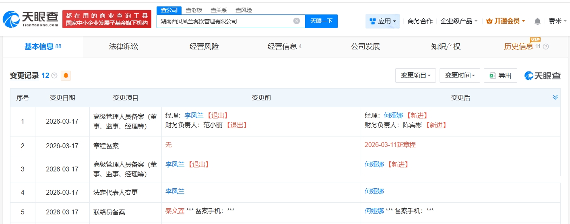The image size is (570, 224).
Task: Open 何娅娜 link in row 4
Action: click(374, 191)
